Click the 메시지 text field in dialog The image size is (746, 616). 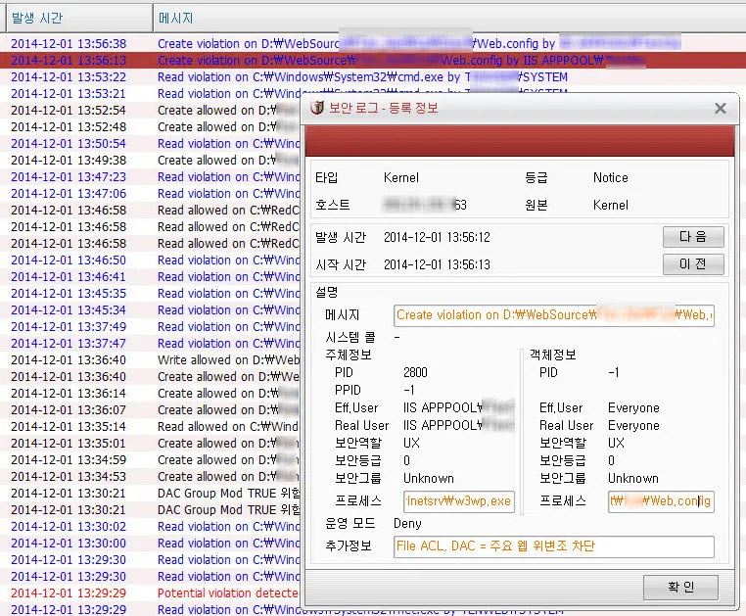point(554,315)
